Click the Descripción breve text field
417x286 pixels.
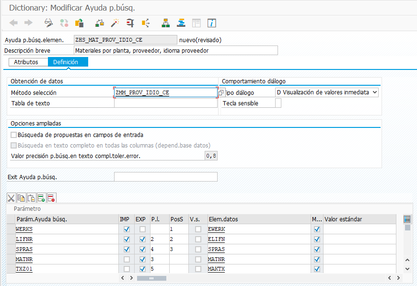click(176, 50)
